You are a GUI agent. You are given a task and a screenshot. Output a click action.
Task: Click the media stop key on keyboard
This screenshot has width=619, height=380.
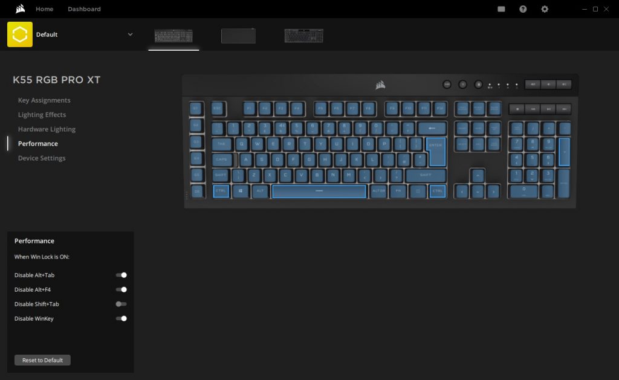[517, 109]
